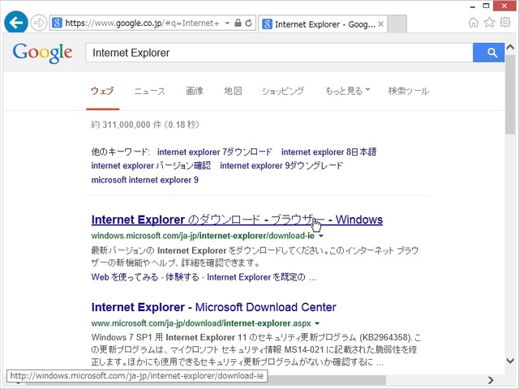The height and width of the screenshot is (389, 519).
Task: Click the browser address bar URL
Action: click(143, 24)
